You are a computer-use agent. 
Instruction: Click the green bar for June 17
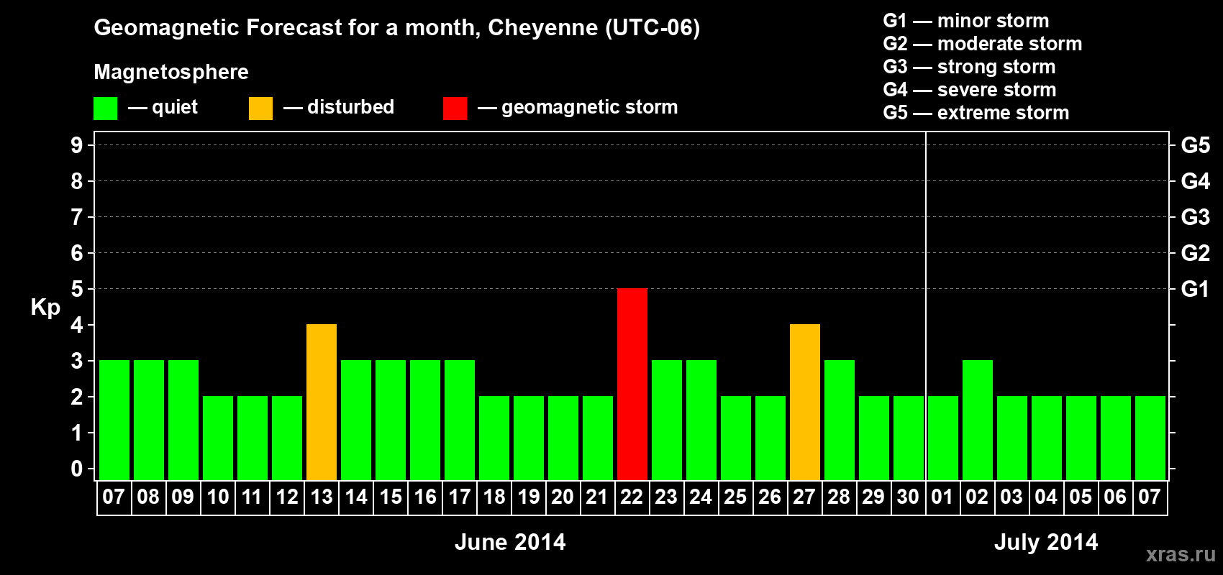pyautogui.click(x=460, y=420)
